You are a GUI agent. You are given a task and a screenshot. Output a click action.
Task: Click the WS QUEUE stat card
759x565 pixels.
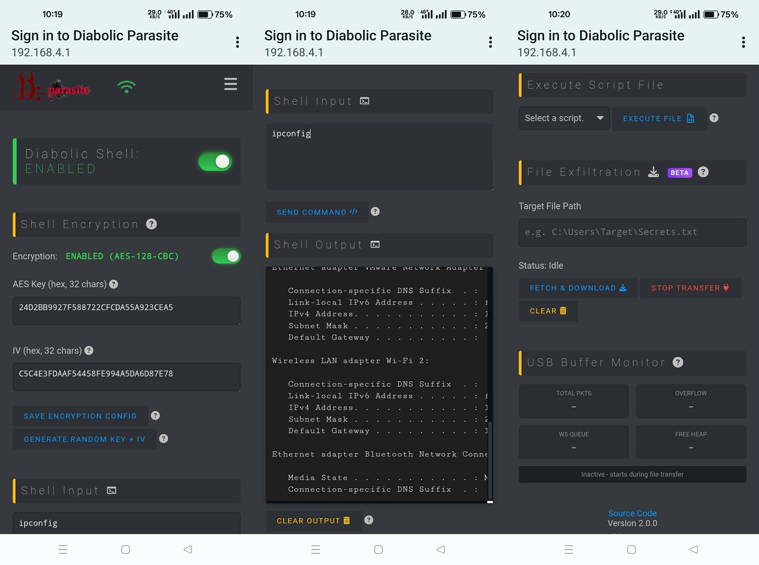(574, 442)
